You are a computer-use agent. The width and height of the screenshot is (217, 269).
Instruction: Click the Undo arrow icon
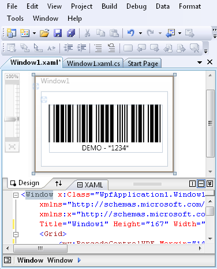click(x=131, y=33)
